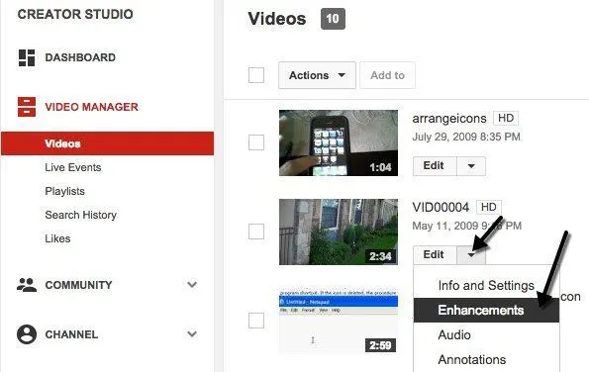Click HD badge next to VID00004
The height and width of the screenshot is (372, 589).
[489, 207]
